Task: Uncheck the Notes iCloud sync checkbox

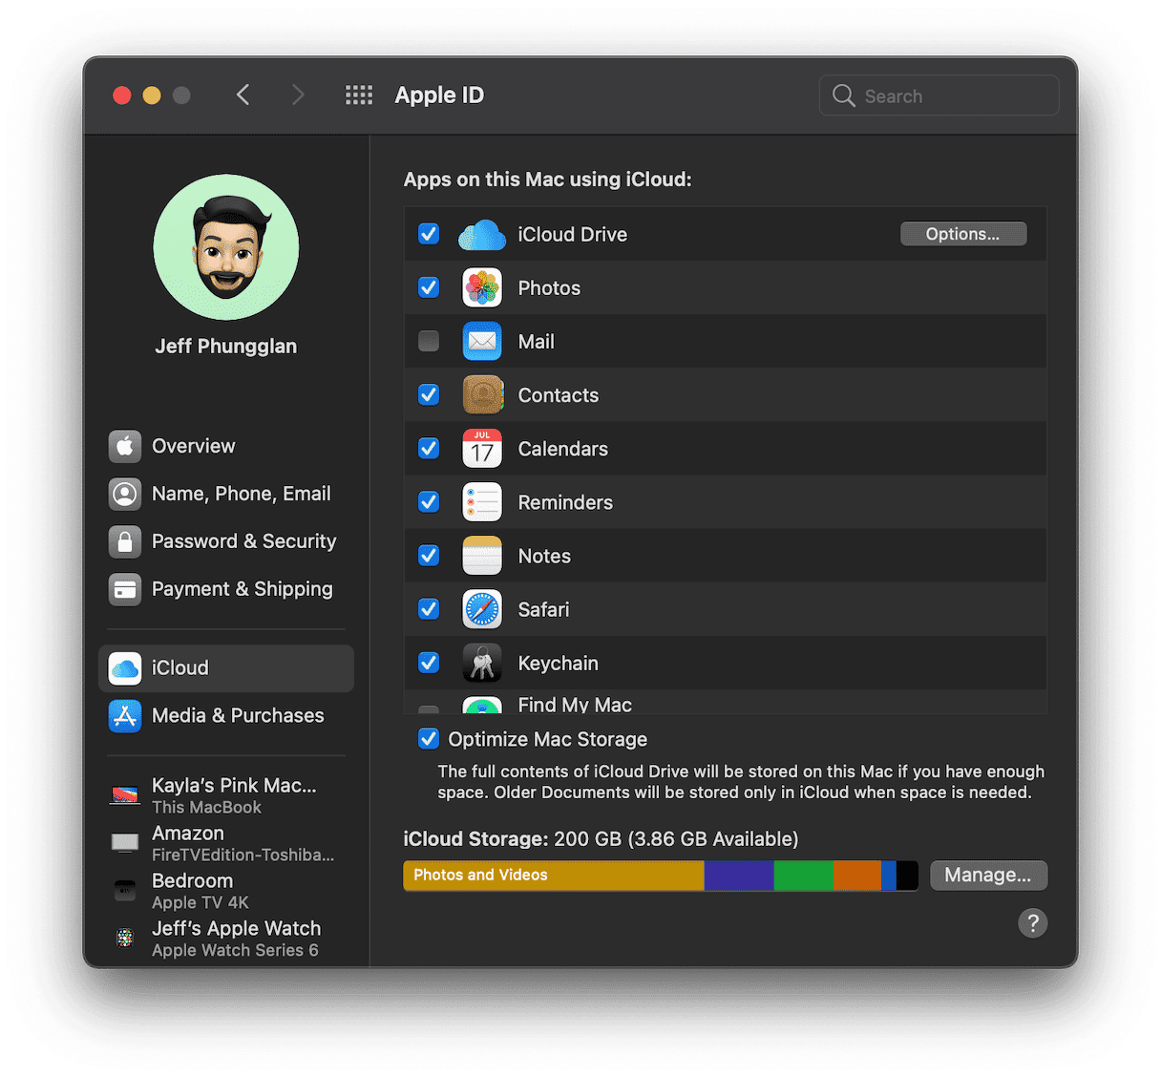Action: [x=429, y=556]
